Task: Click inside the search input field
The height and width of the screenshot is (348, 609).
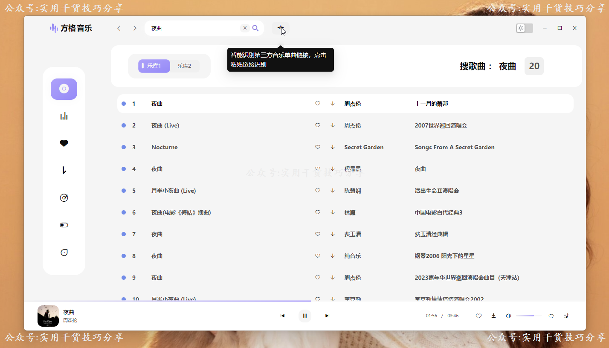Action: (192, 28)
